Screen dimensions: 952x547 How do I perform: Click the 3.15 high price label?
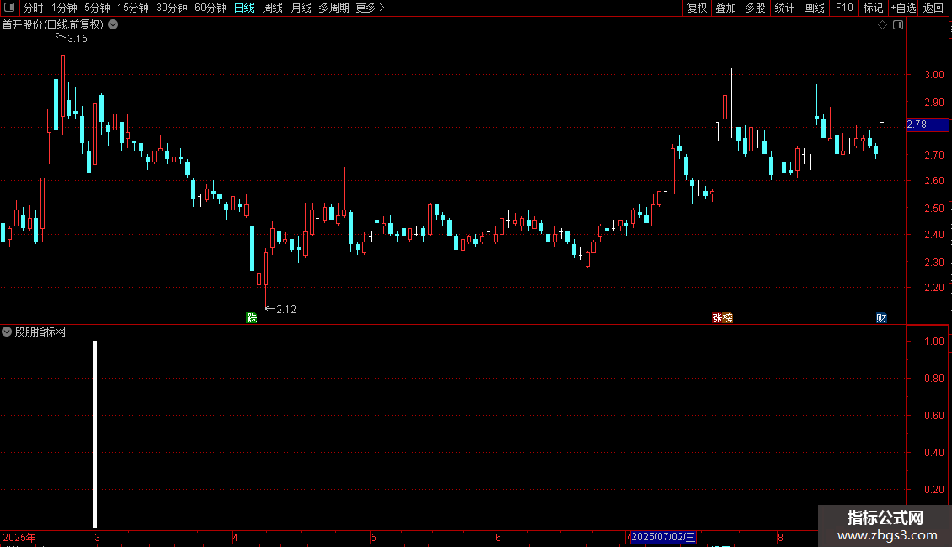78,38
